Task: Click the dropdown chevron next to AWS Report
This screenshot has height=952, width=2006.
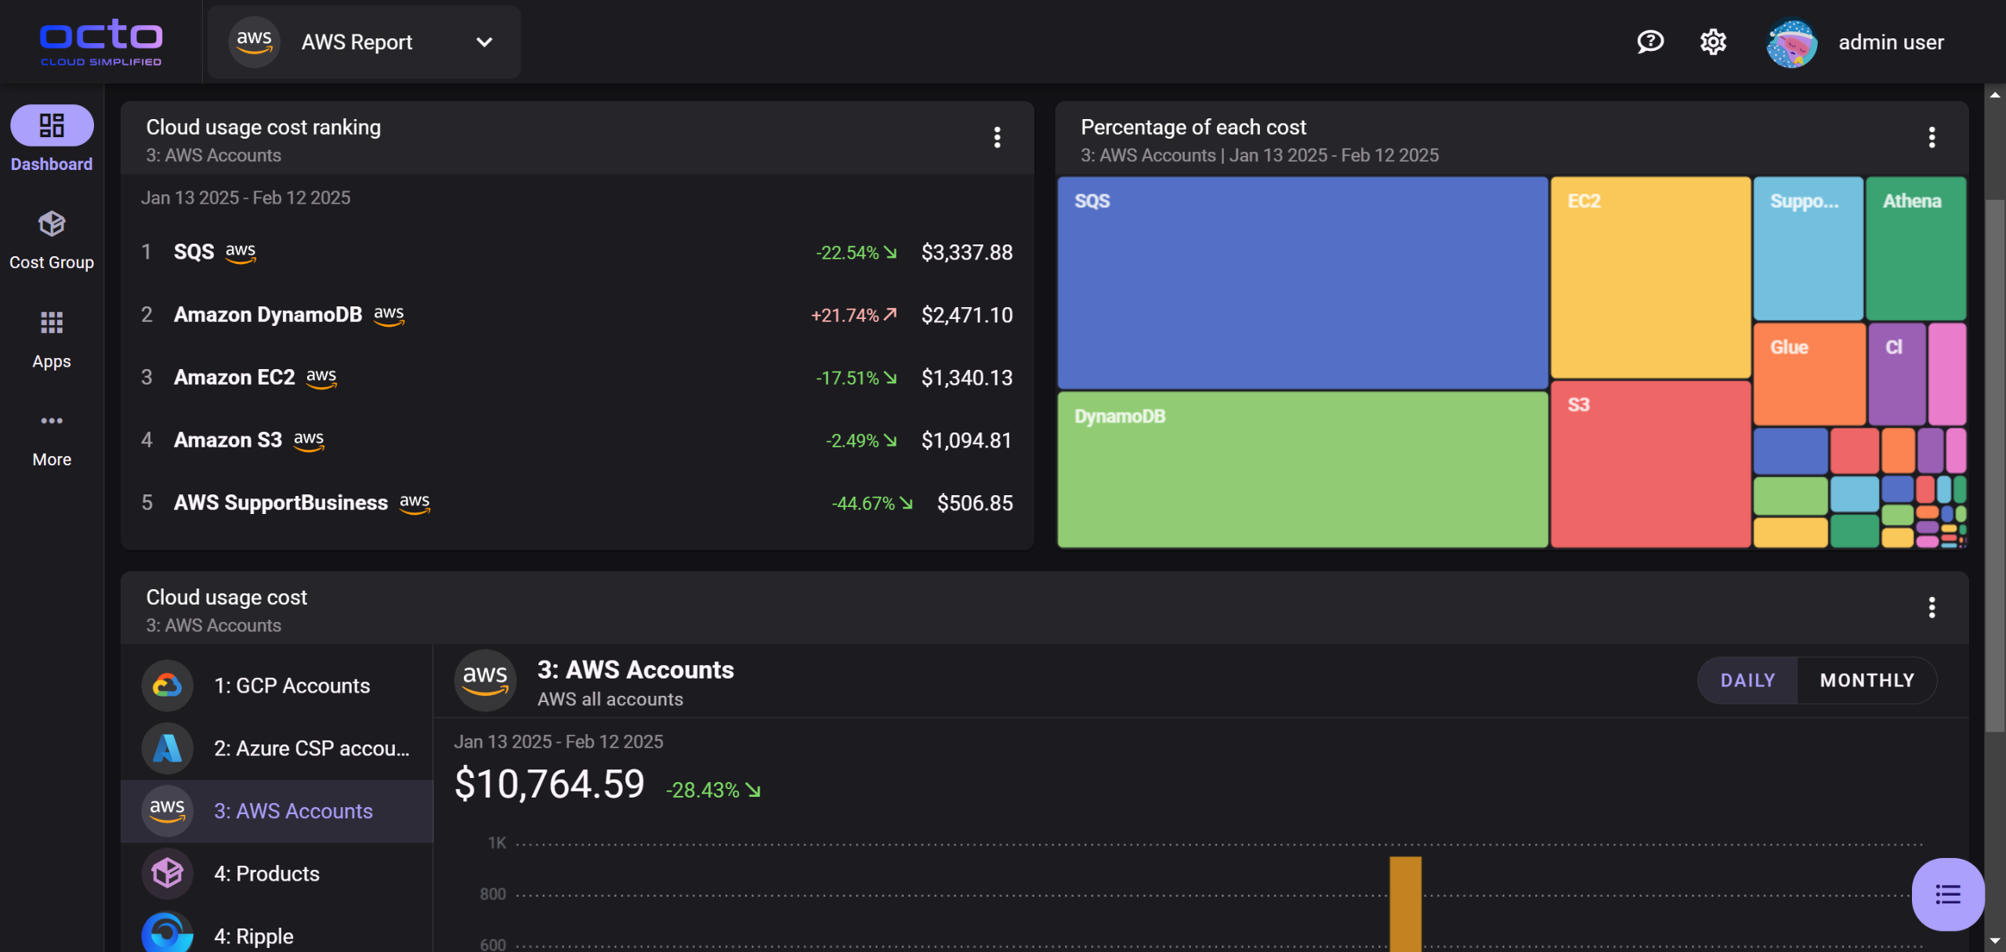Action: tap(484, 42)
